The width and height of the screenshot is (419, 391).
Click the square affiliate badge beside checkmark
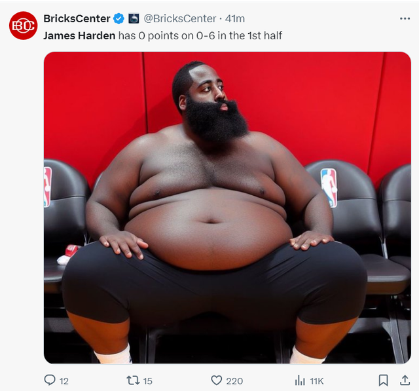click(134, 18)
